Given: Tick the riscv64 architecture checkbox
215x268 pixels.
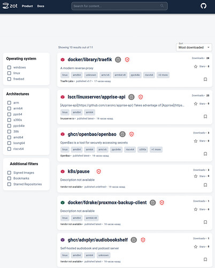Looking at the screenshot, I should point(9,149).
